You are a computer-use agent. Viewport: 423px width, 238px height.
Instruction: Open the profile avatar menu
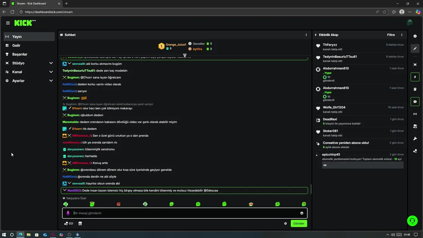[410, 23]
